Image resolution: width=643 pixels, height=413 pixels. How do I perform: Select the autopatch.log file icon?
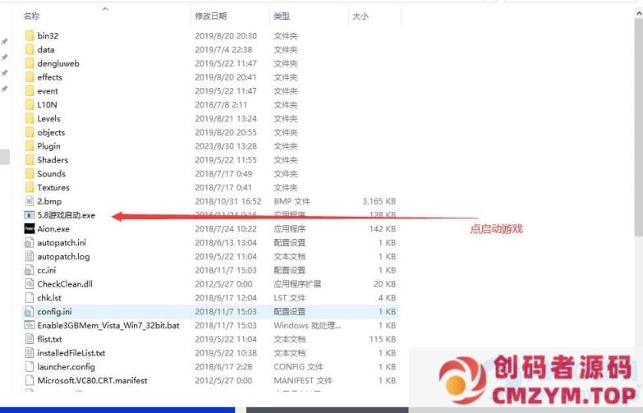(x=30, y=256)
